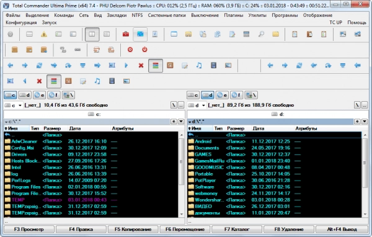Screen dimensions: 372x237
Task: Sort left panel by Дата column
Action: pyautogui.click(x=89, y=128)
